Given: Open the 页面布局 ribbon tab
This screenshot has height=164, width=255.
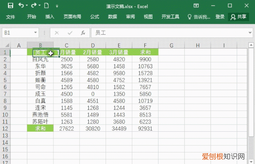Looking at the screenshot, I should (x=72, y=17).
